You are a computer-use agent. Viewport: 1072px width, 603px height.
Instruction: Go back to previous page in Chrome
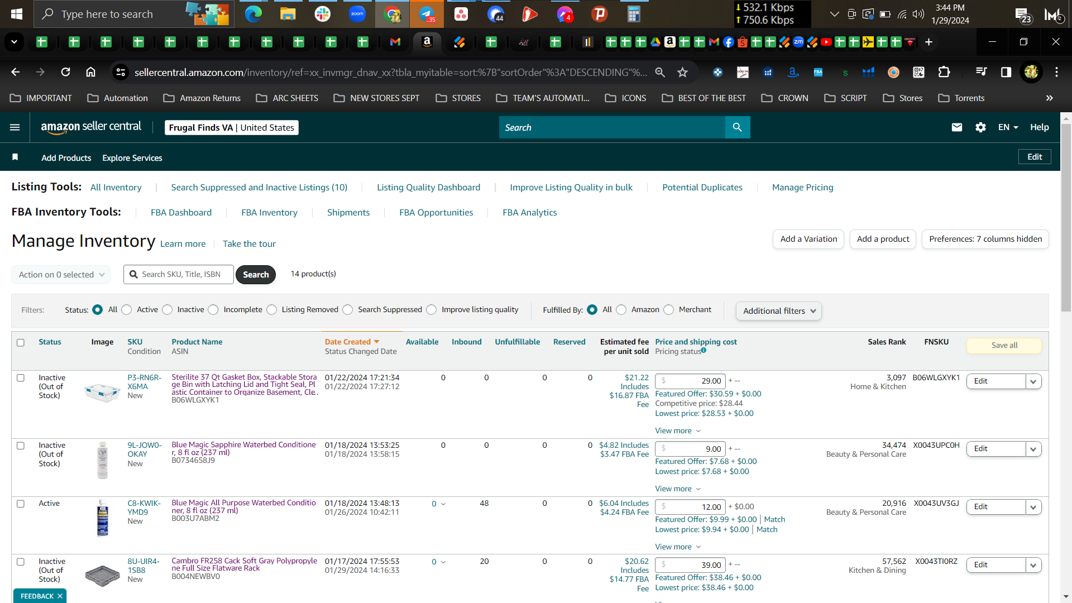pos(16,72)
